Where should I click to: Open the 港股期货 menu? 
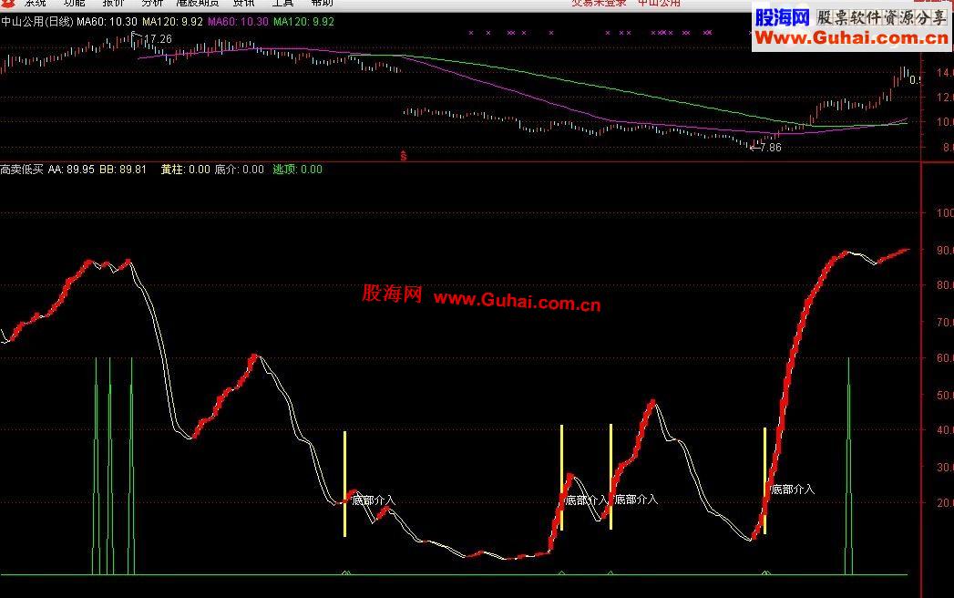tap(198, 3)
